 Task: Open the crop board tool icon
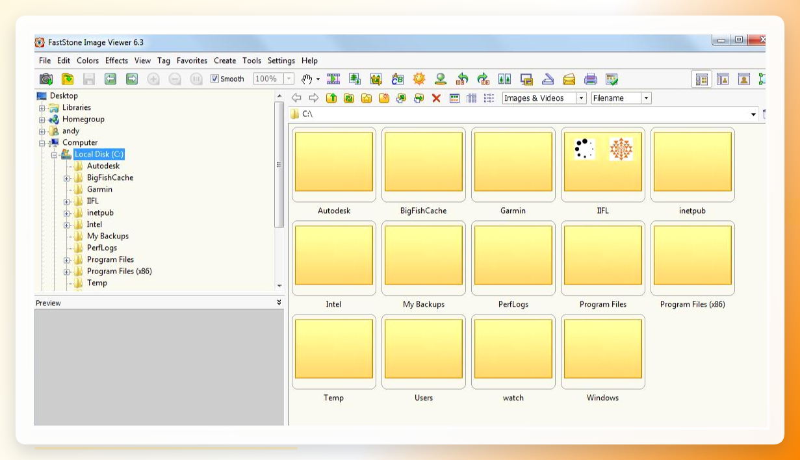pyautogui.click(x=376, y=79)
